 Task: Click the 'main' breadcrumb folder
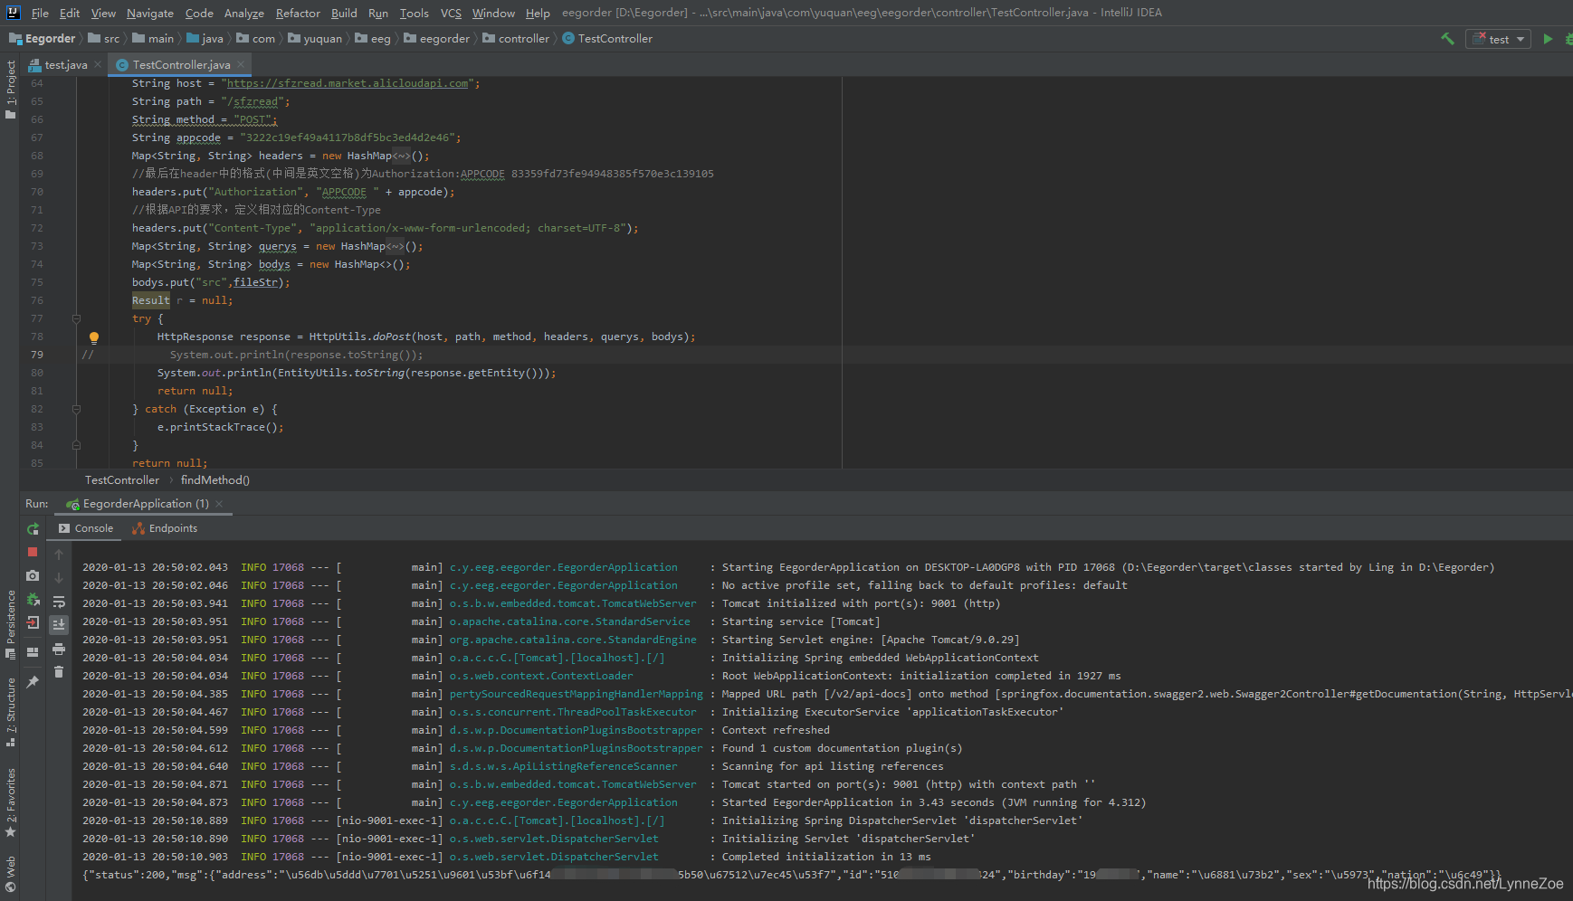pos(153,39)
